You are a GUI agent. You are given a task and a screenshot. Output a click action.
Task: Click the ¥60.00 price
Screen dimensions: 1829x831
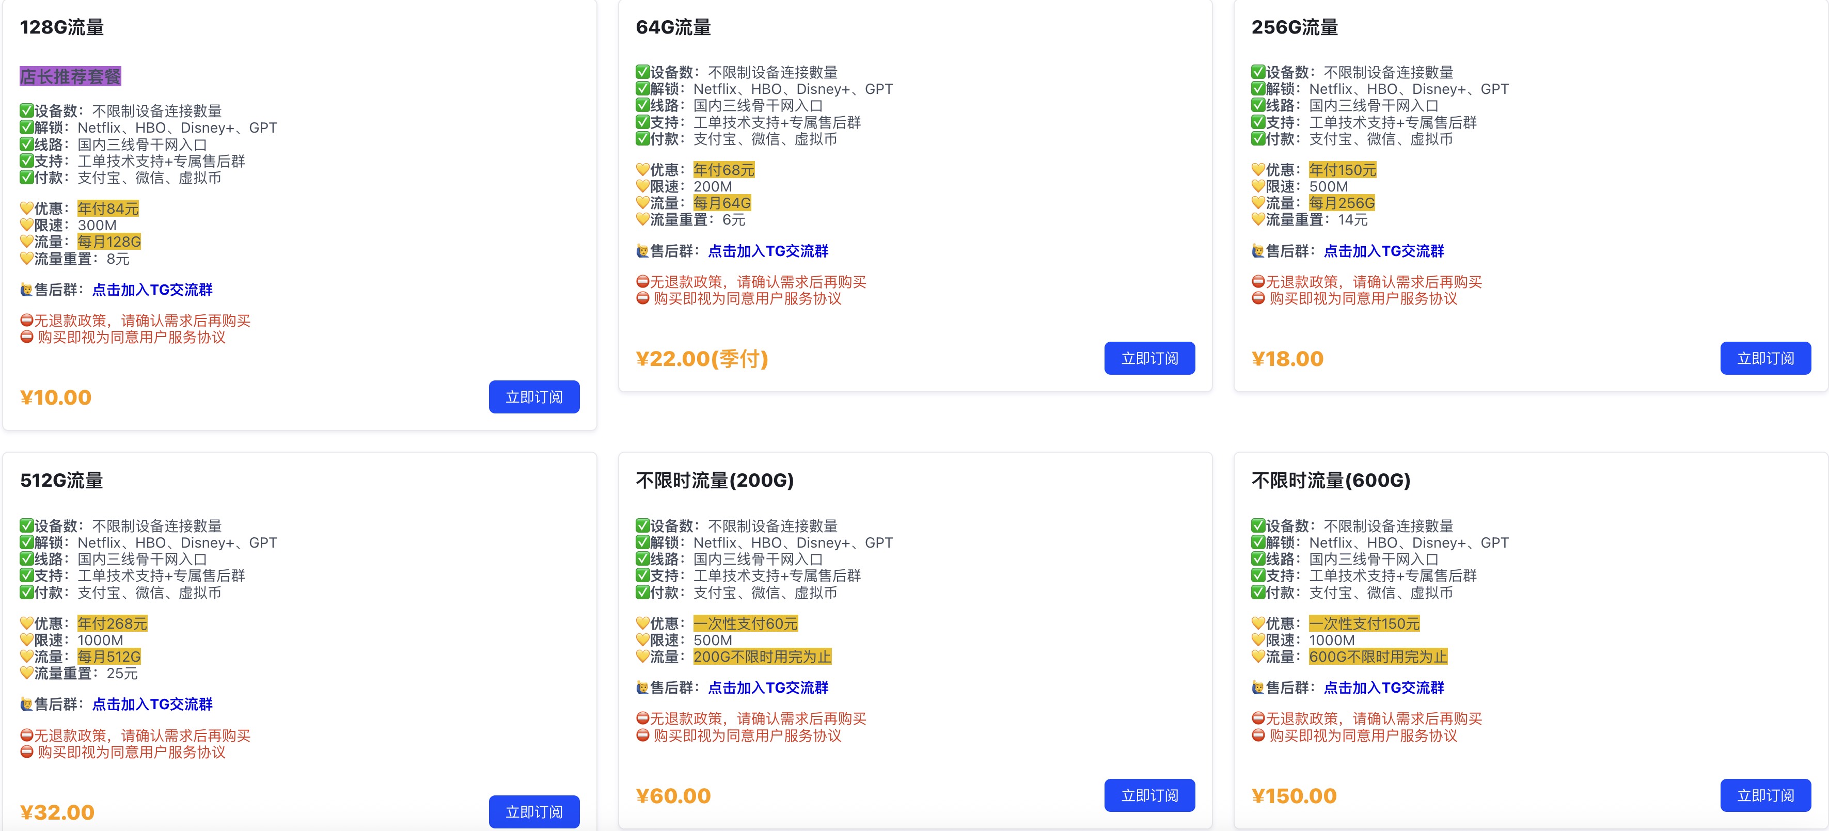pos(673,796)
